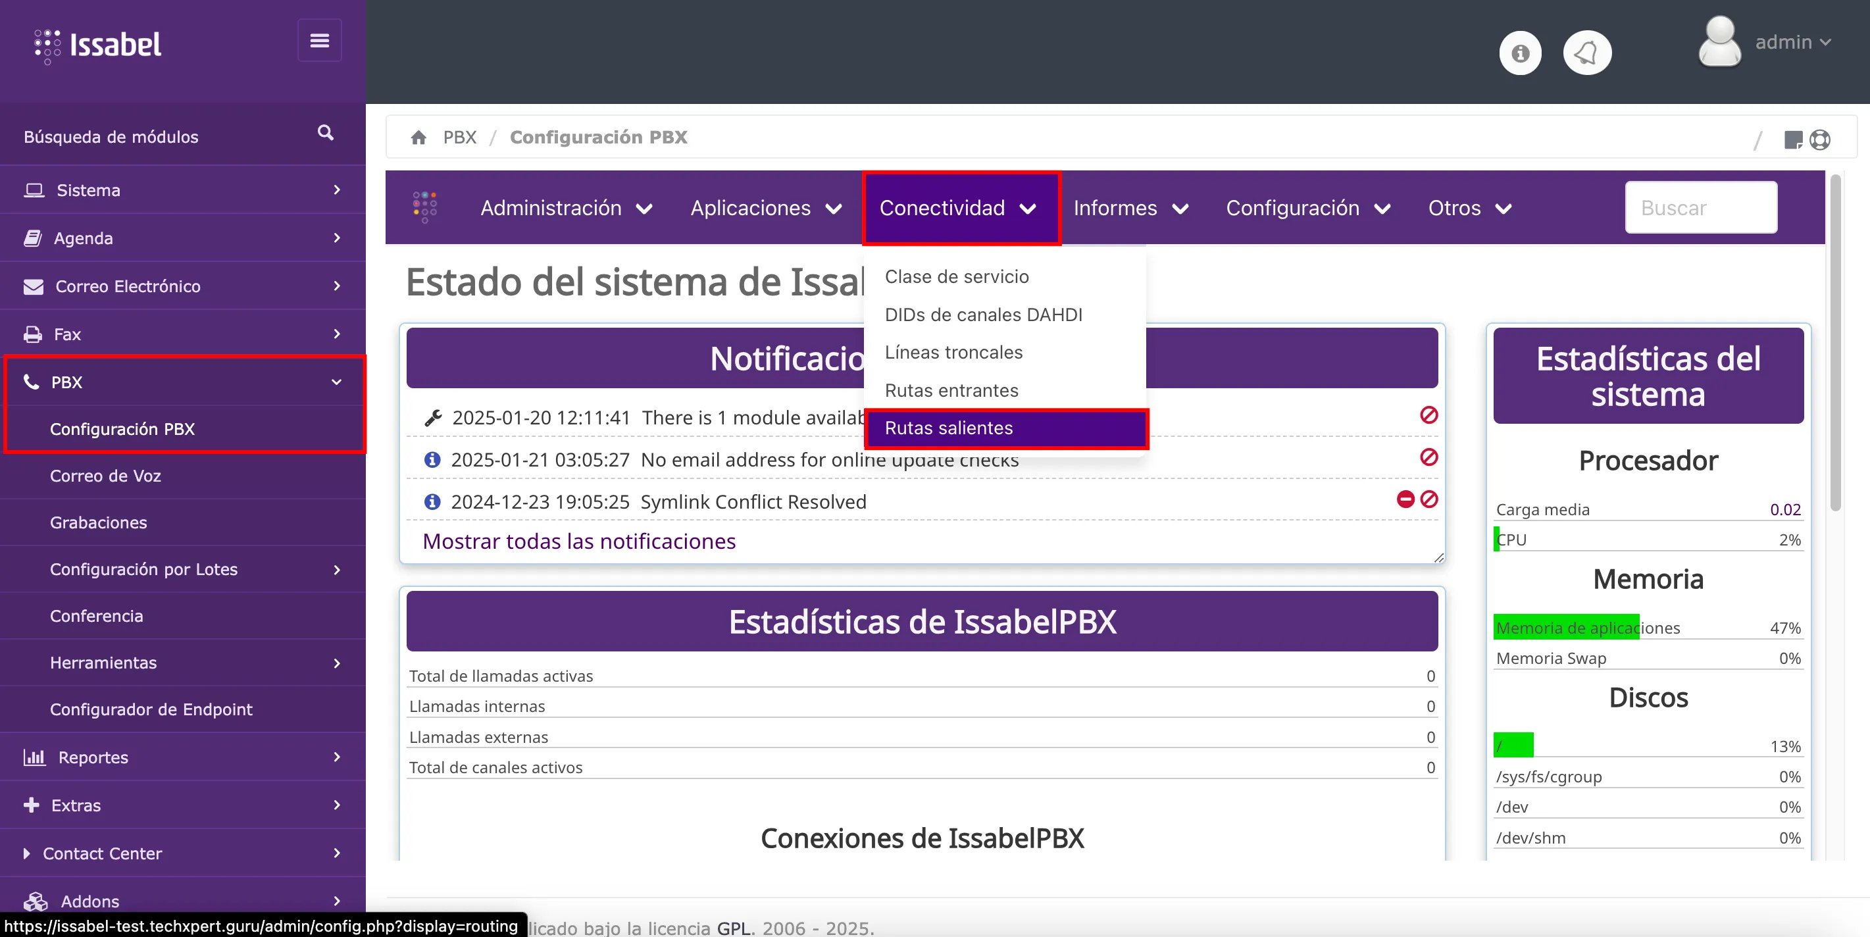Click the notifications bell icon
Image resolution: width=1870 pixels, height=937 pixels.
point(1587,53)
